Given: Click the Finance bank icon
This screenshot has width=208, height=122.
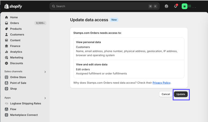Looking at the screenshot, I should pyautogui.click(x=6, y=46).
